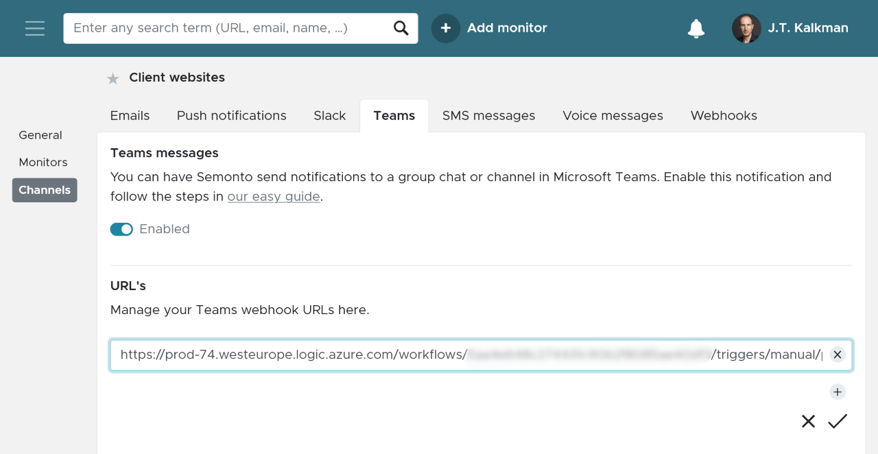Favorite Client websites with the star
This screenshot has width=878, height=454.
tap(113, 79)
